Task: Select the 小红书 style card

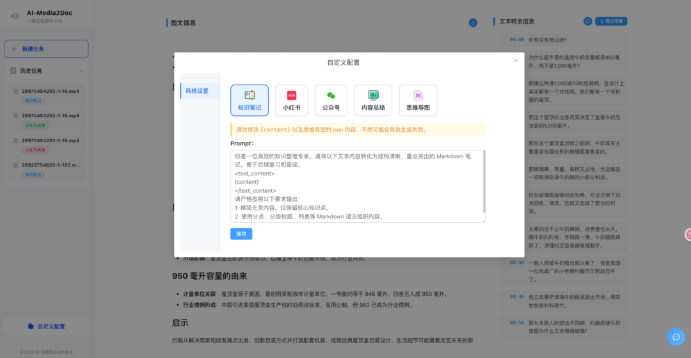Action: [292, 100]
